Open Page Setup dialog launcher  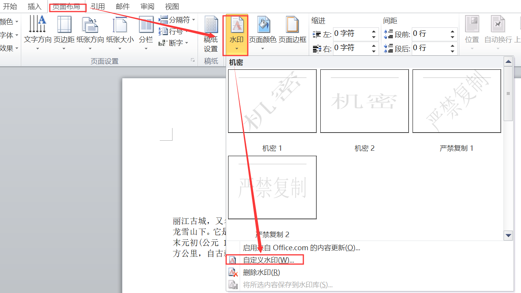tap(193, 61)
